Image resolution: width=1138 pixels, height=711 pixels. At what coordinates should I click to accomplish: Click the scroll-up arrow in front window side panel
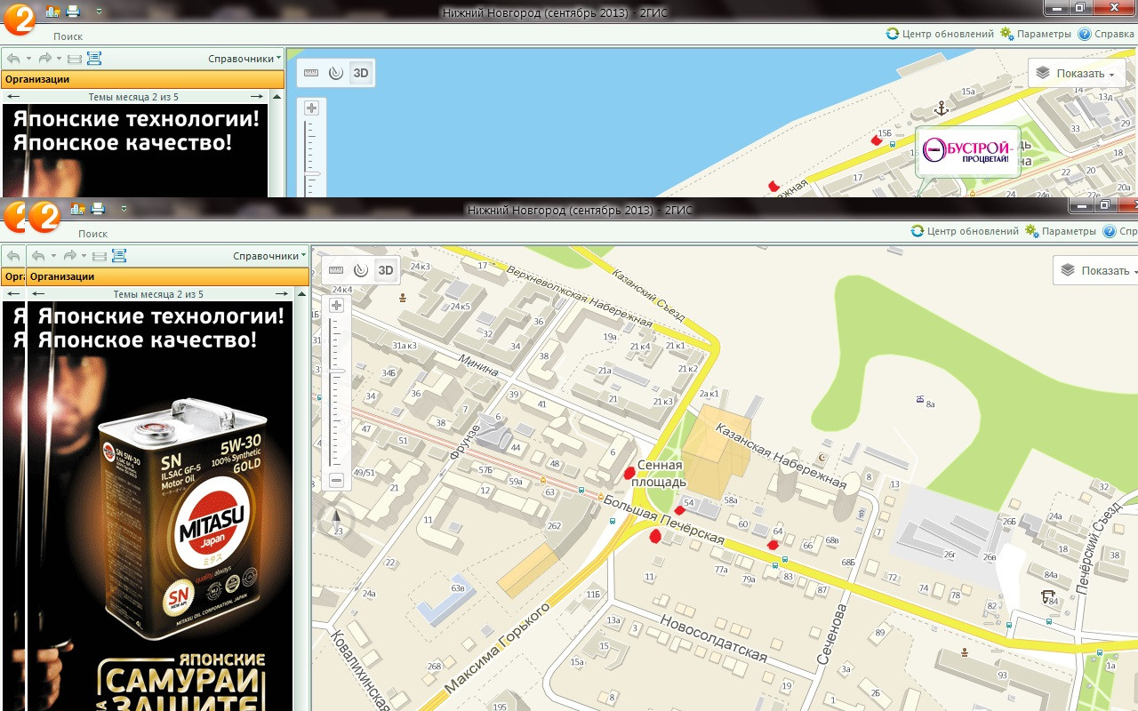coord(301,294)
